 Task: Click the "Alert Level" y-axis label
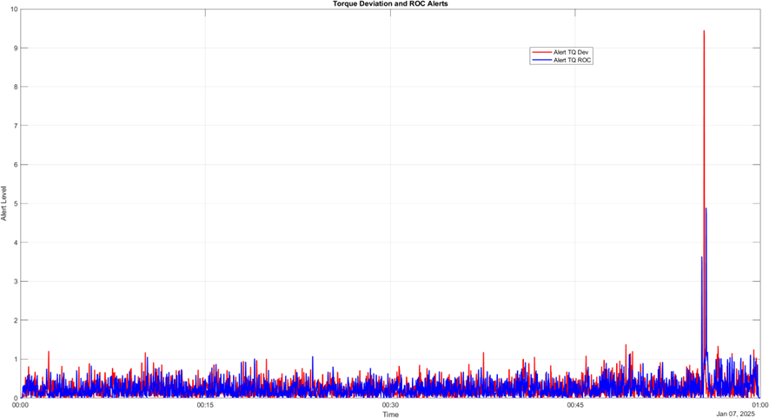[x=4, y=203]
